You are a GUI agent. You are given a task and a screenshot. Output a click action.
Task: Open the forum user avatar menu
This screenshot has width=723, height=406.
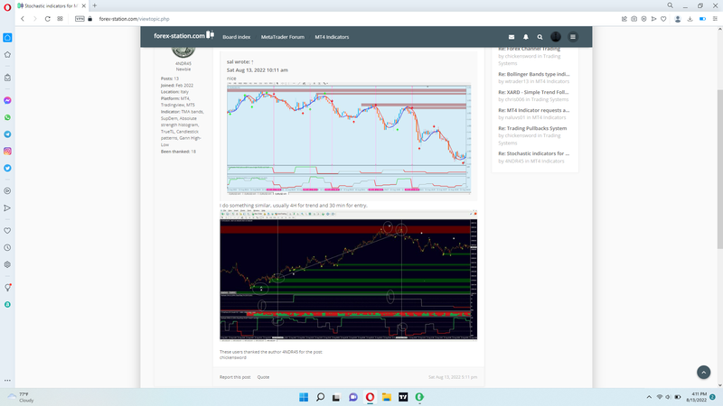point(556,37)
